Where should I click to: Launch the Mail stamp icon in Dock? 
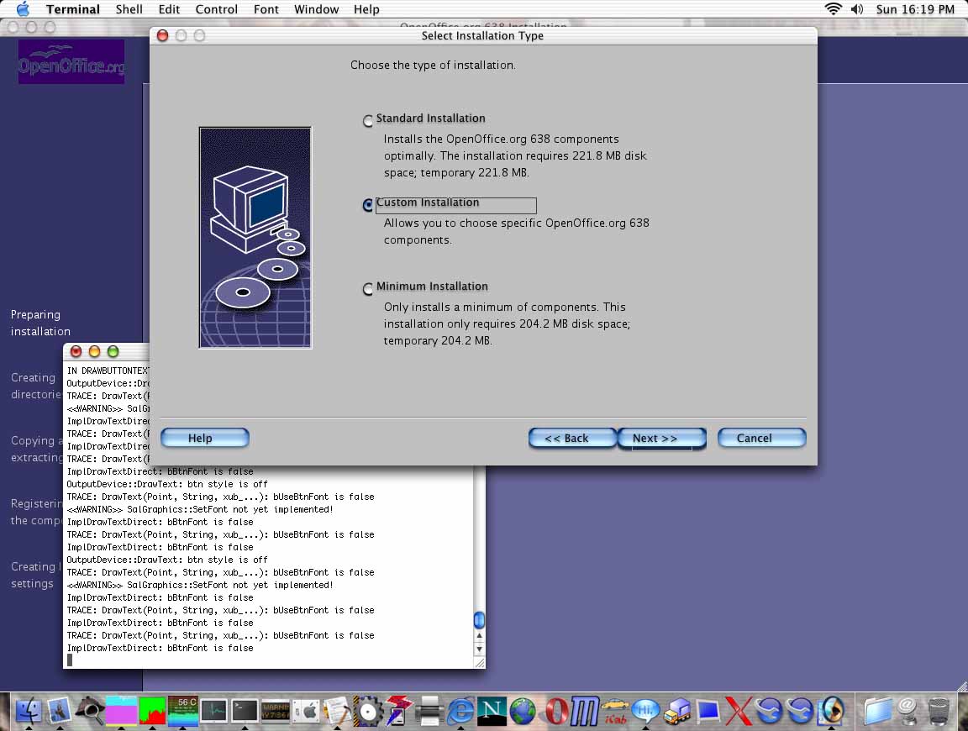click(60, 711)
